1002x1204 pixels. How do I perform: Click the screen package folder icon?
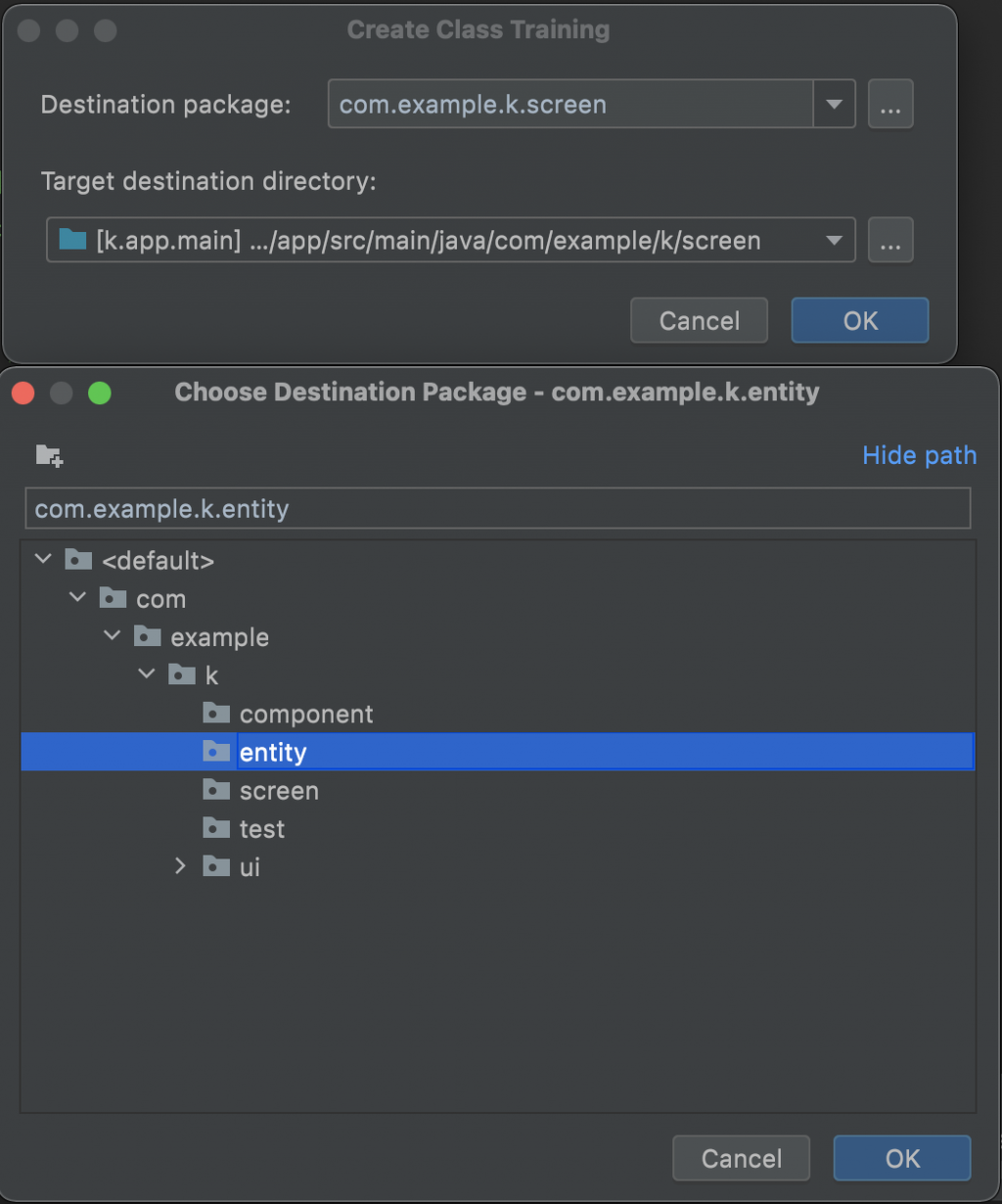(x=216, y=790)
